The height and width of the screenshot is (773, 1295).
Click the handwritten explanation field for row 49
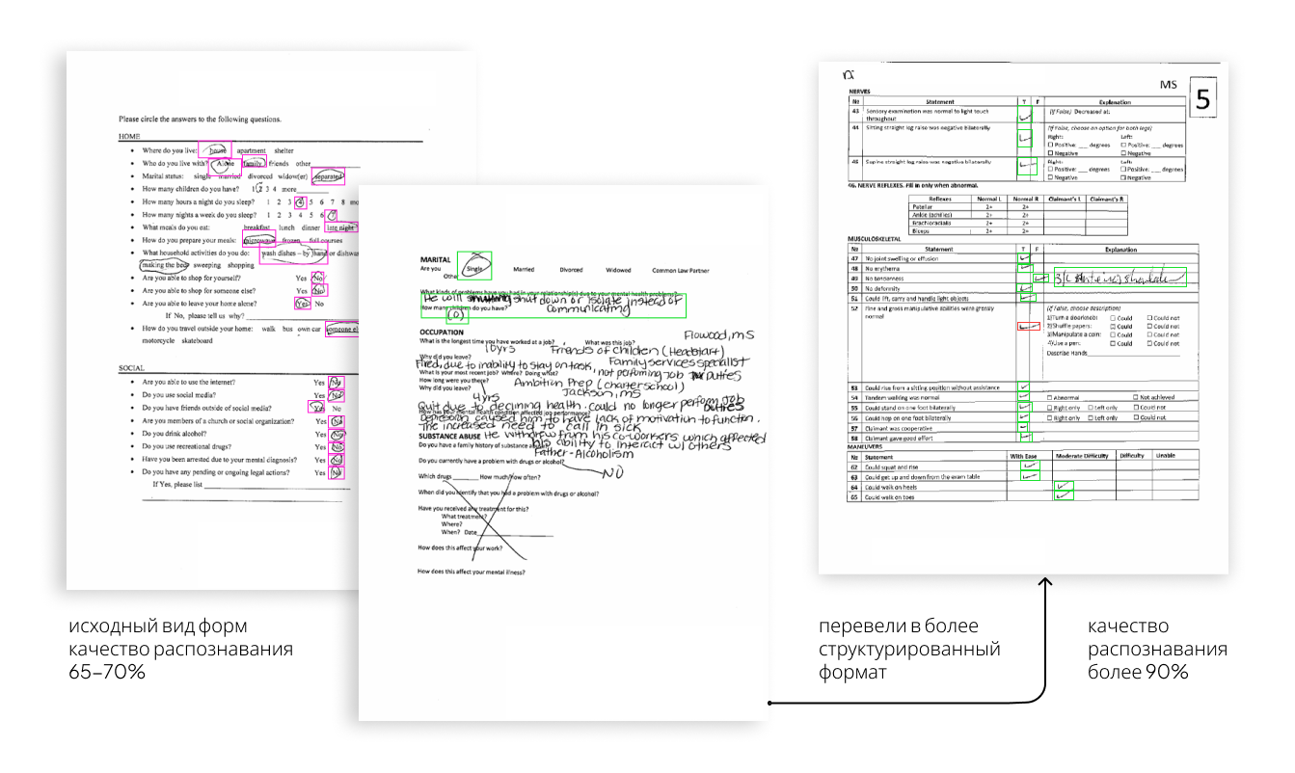coord(1118,279)
